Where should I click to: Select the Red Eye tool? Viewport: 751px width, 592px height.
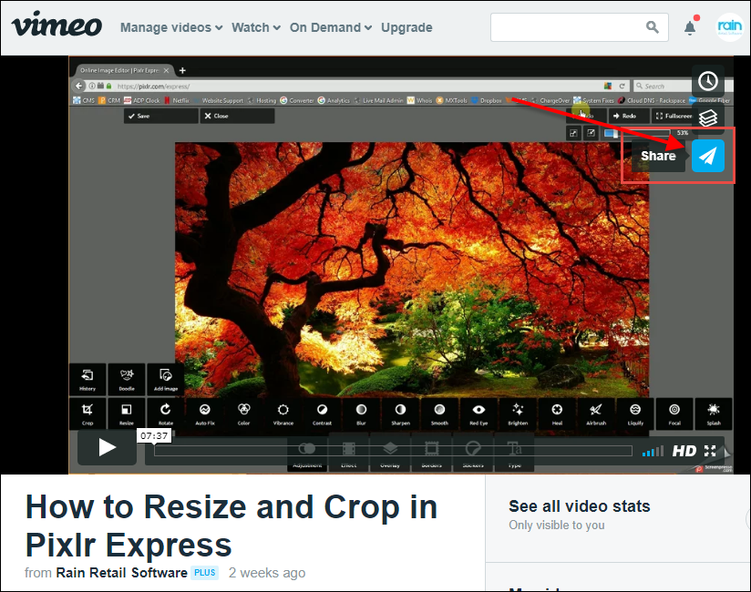click(x=478, y=414)
